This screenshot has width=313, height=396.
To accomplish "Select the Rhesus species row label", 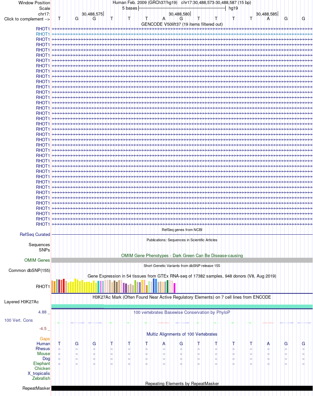I will click(x=43, y=348).
